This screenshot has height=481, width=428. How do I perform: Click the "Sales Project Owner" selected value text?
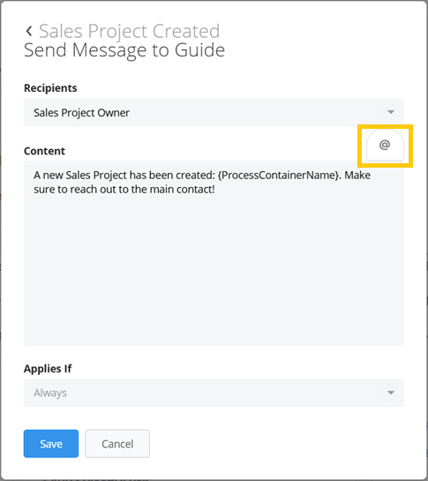[81, 113]
